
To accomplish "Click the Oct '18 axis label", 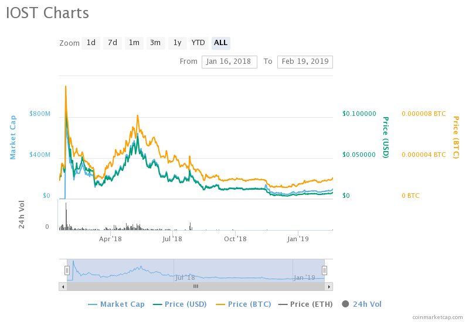I will pos(236,239).
